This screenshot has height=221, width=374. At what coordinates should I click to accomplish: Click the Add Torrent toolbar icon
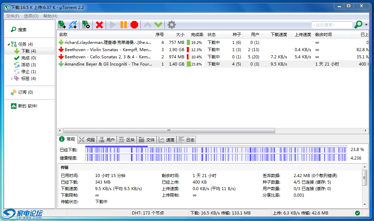62,25
